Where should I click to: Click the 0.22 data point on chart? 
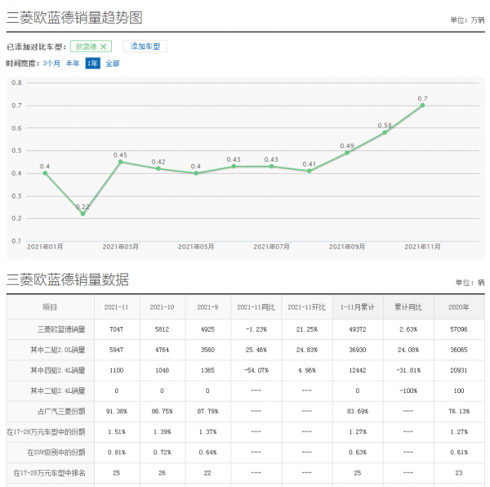click(82, 214)
